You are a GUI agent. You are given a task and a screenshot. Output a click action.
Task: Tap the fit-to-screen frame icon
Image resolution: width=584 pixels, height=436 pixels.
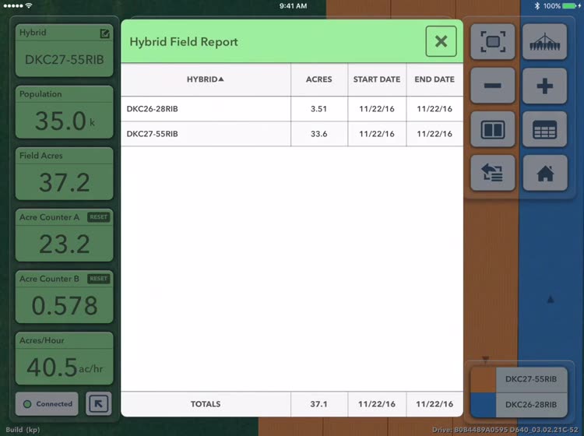(493, 42)
